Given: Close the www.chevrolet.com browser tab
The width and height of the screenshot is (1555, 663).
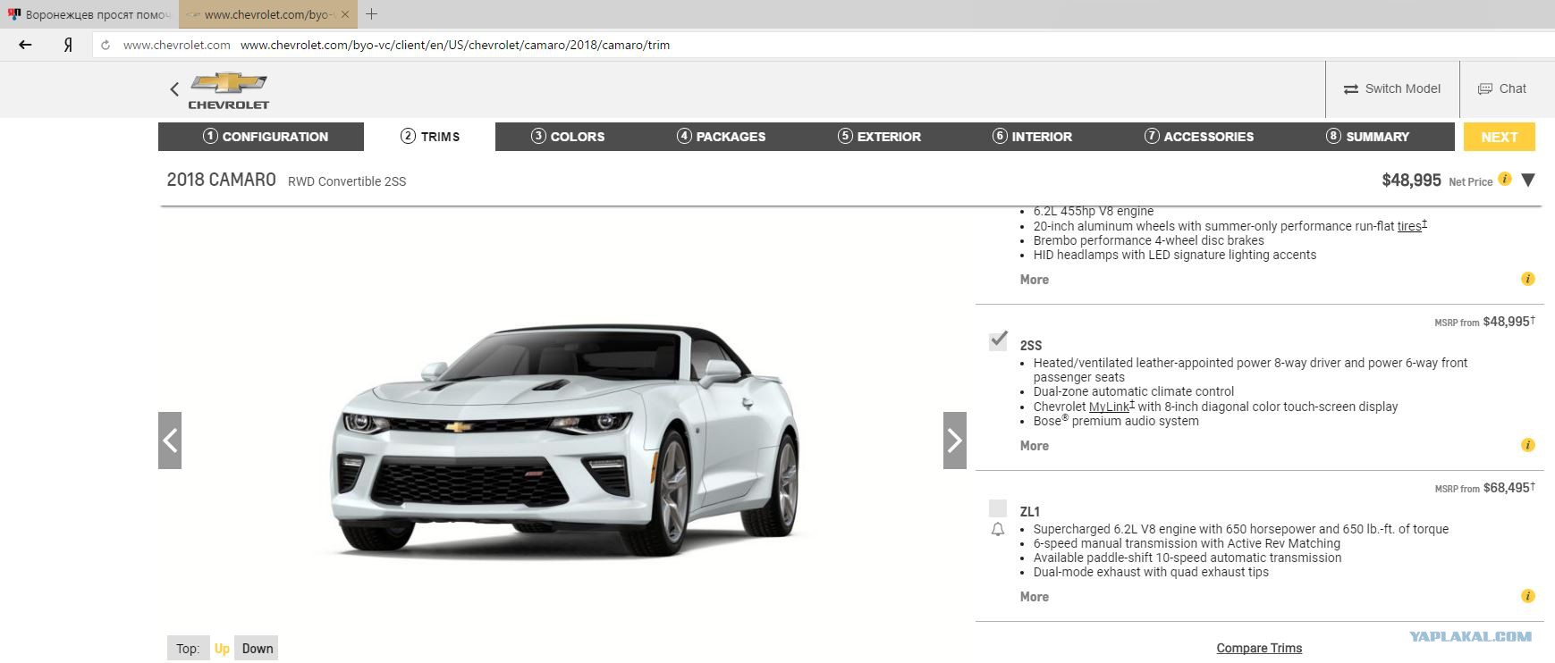Looking at the screenshot, I should point(345,14).
